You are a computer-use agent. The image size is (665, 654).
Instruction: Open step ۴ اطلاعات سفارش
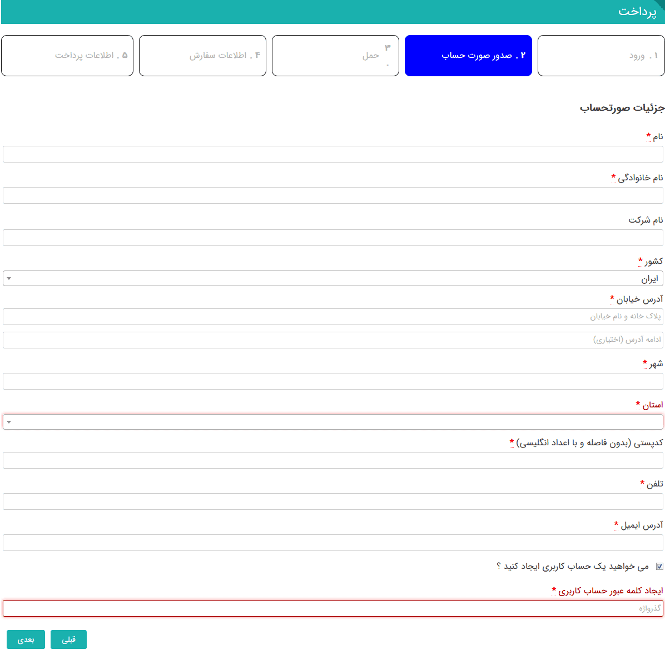point(203,56)
